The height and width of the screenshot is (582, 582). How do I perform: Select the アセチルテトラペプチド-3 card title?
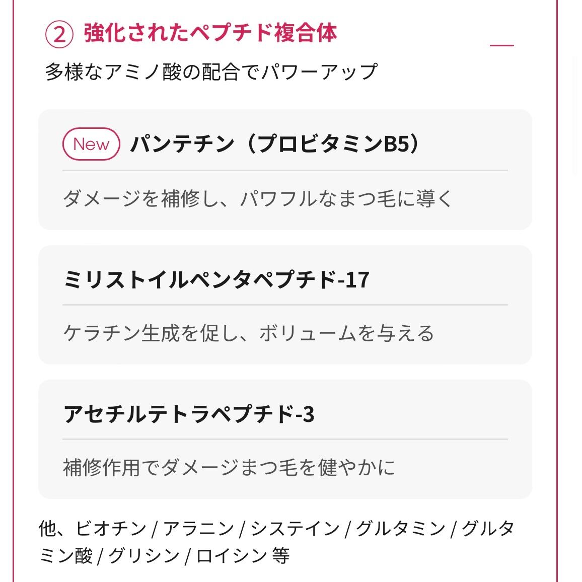tap(189, 414)
